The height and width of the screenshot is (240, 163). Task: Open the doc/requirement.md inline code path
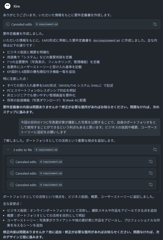[x=107, y=41]
